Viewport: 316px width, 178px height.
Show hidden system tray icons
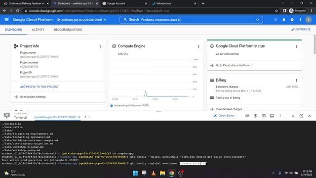click(273, 173)
